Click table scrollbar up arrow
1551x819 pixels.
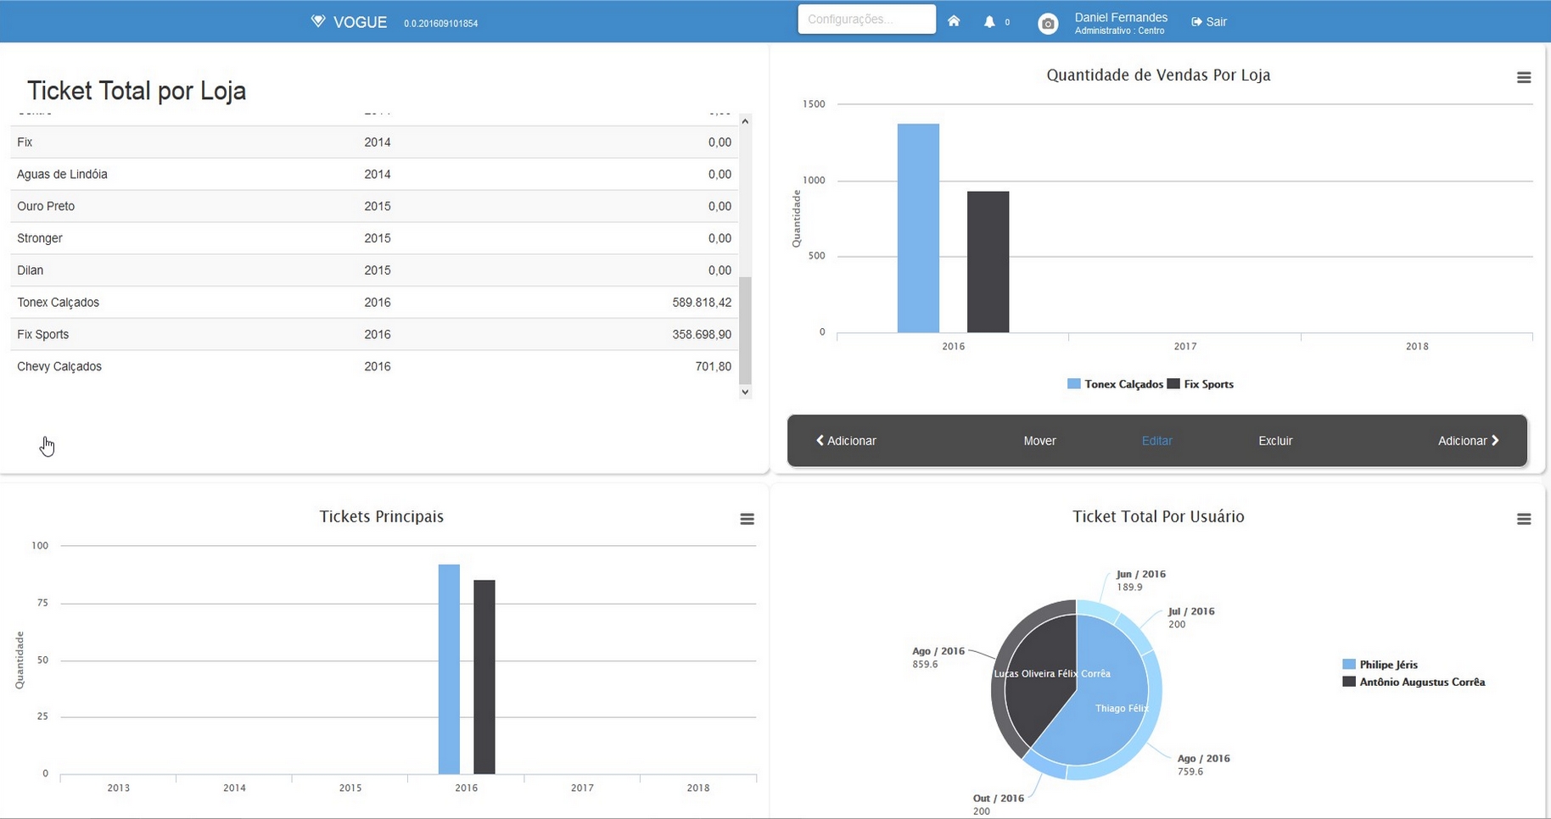[x=745, y=121]
